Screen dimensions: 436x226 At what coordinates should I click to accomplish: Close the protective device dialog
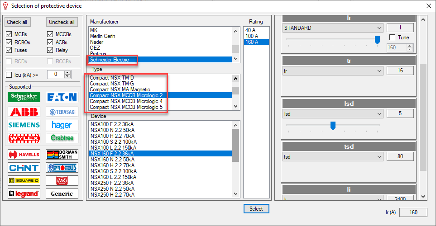(x=429, y=6)
